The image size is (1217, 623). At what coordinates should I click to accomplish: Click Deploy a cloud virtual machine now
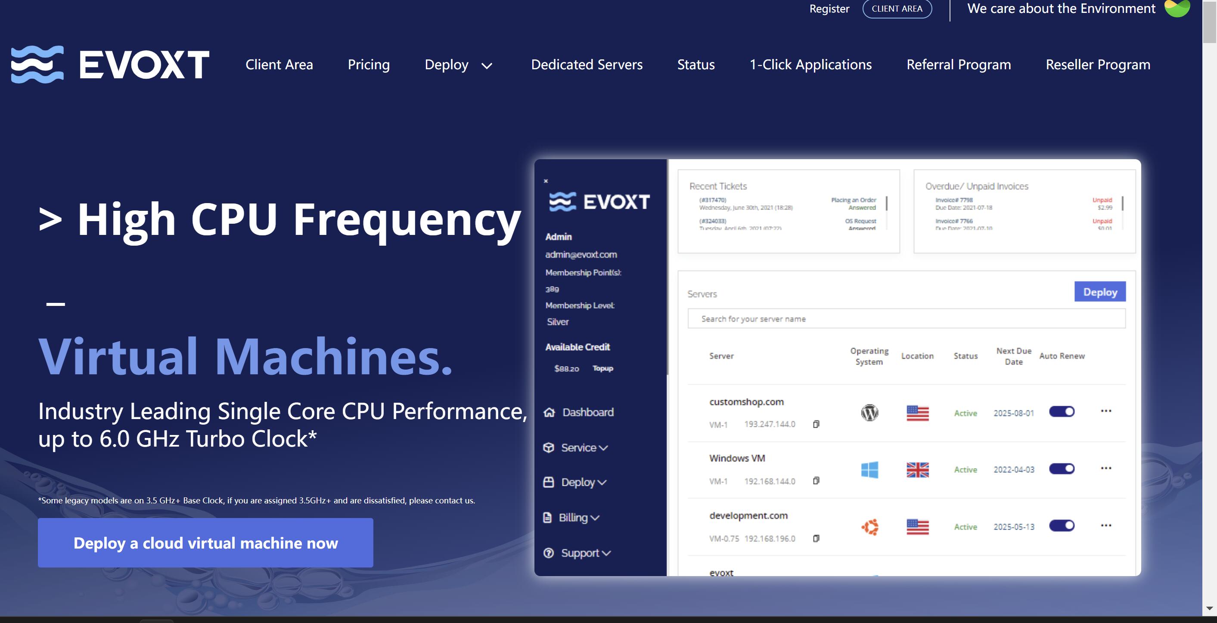[x=205, y=543]
